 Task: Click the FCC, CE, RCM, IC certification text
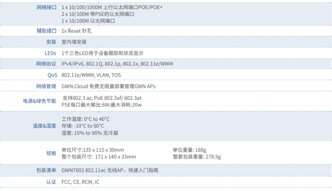(80, 182)
